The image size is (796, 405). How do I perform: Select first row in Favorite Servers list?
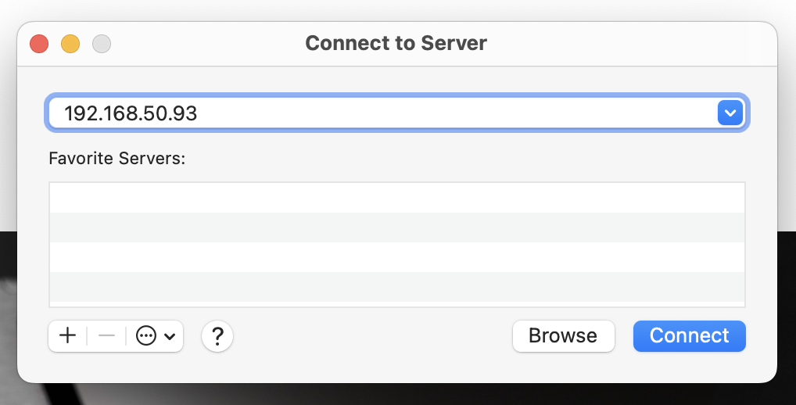coord(397,198)
